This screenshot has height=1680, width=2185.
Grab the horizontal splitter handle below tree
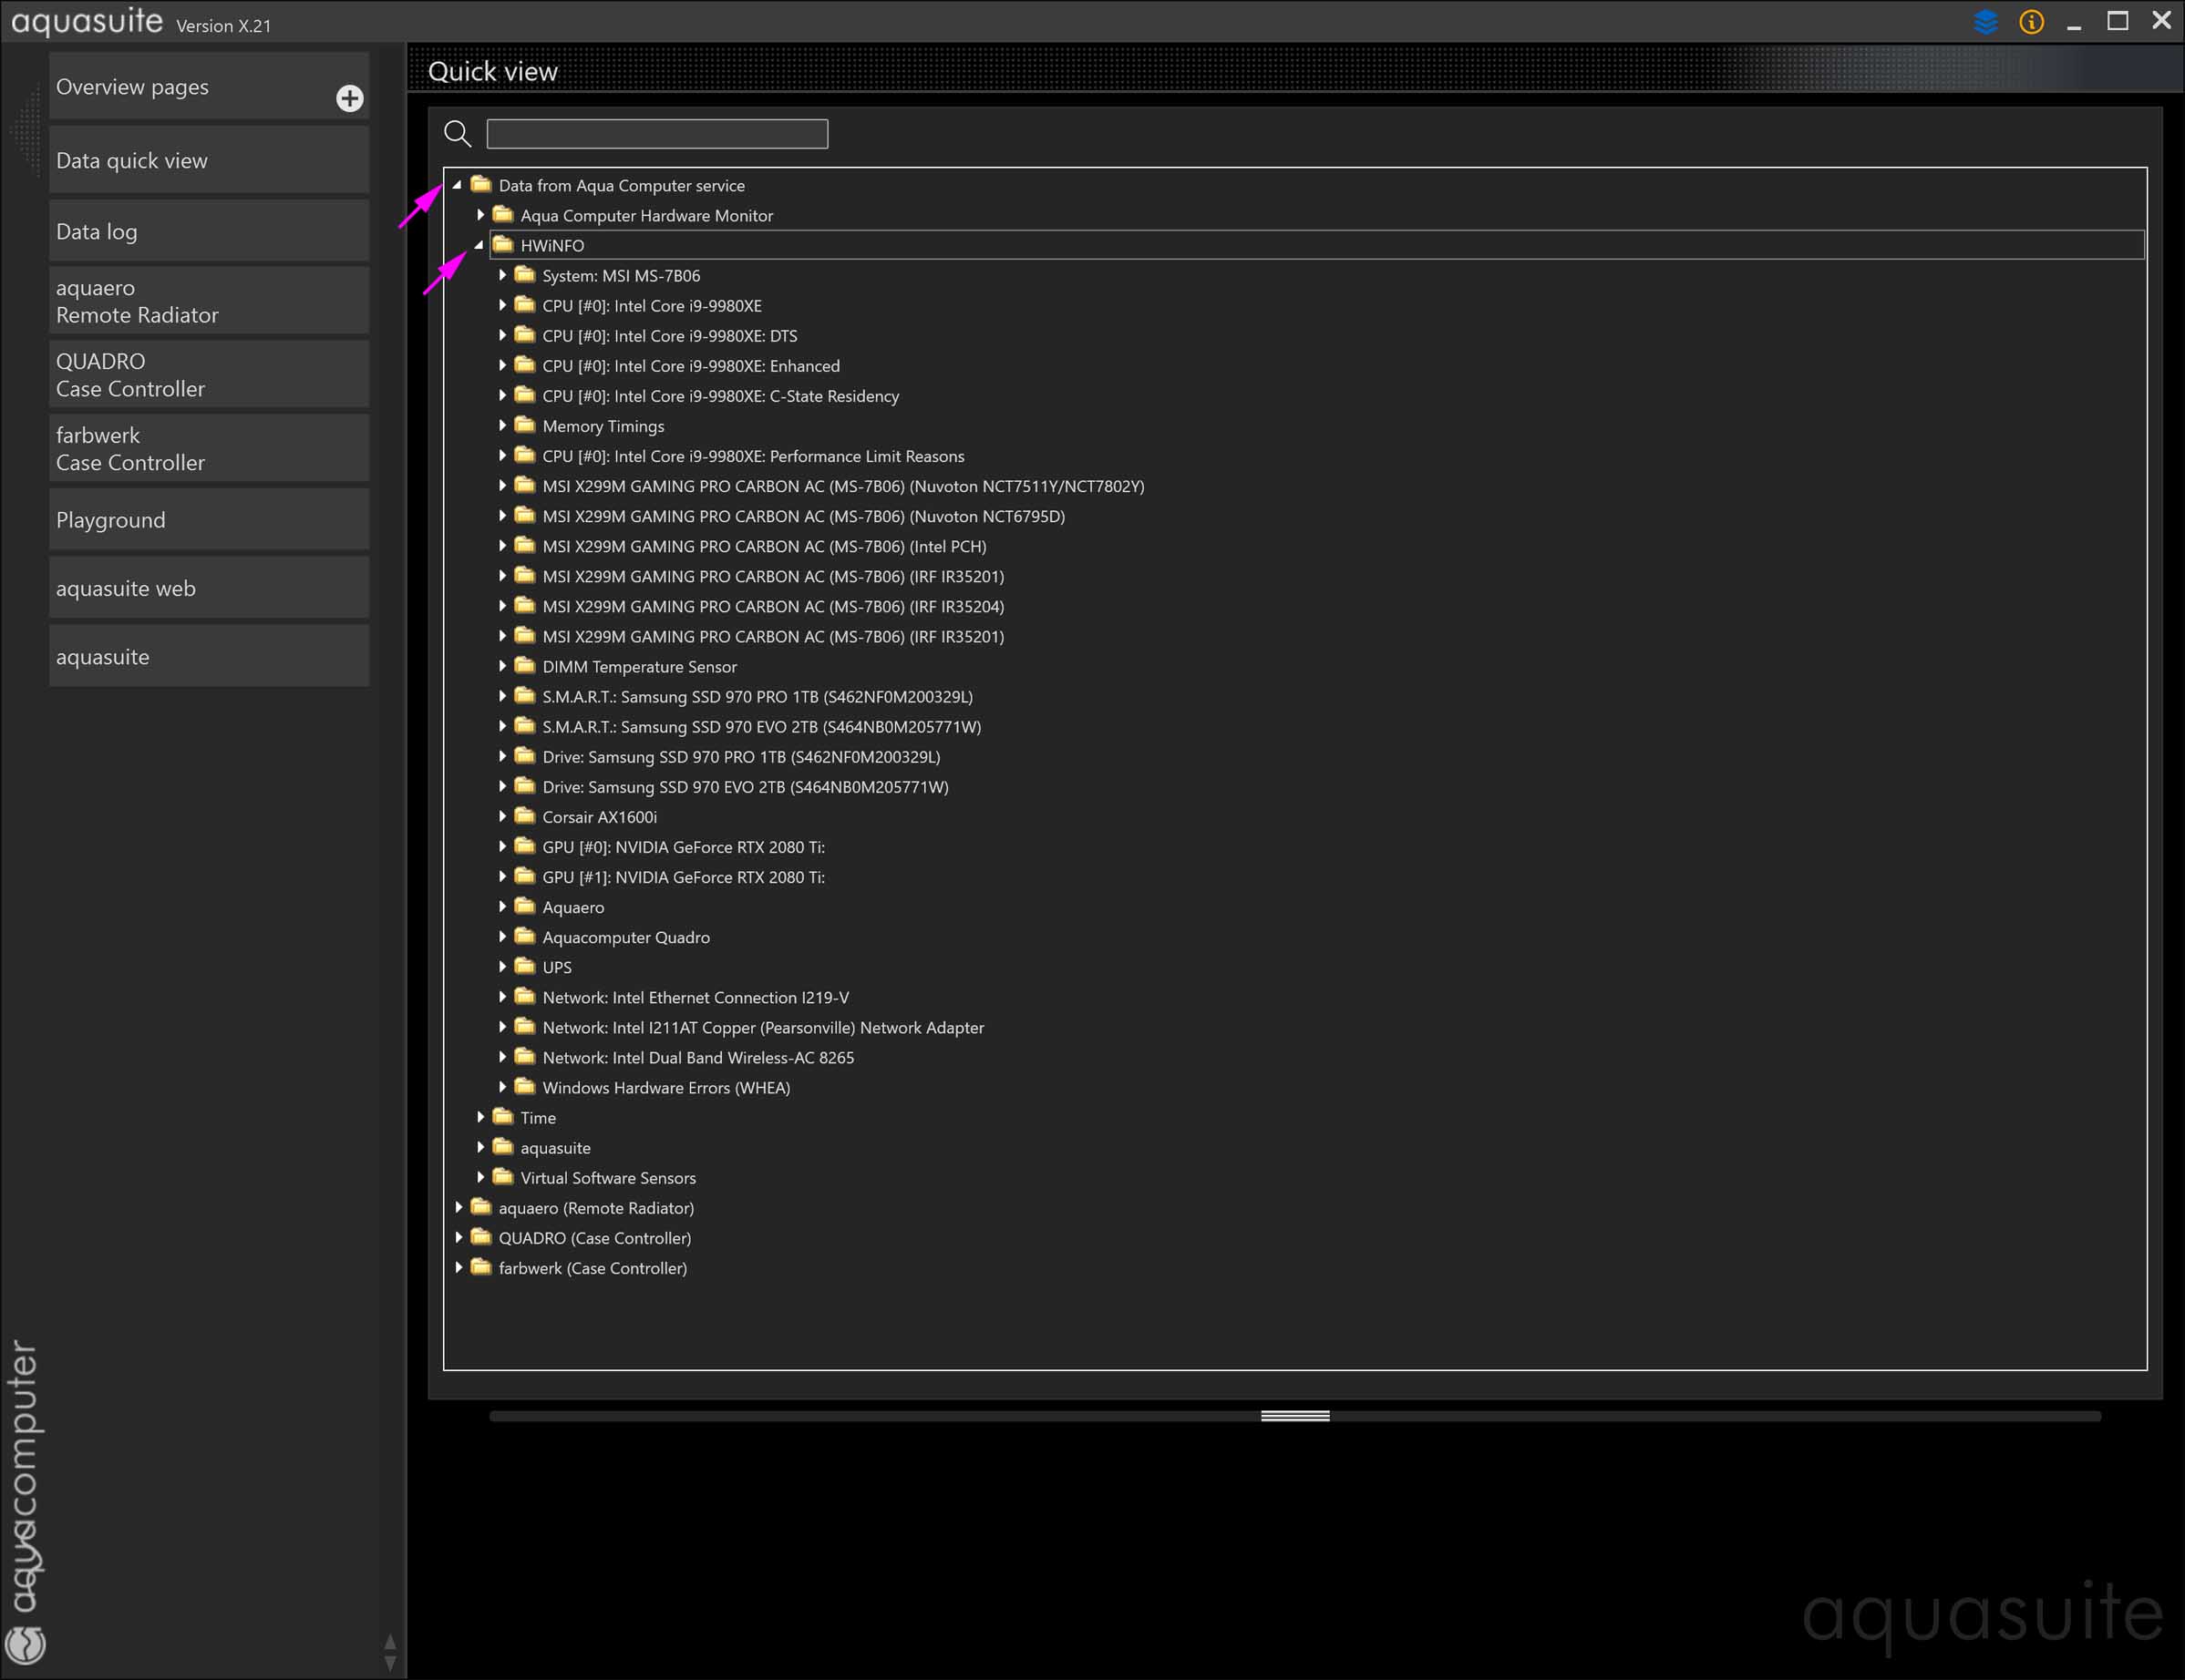(1294, 1415)
